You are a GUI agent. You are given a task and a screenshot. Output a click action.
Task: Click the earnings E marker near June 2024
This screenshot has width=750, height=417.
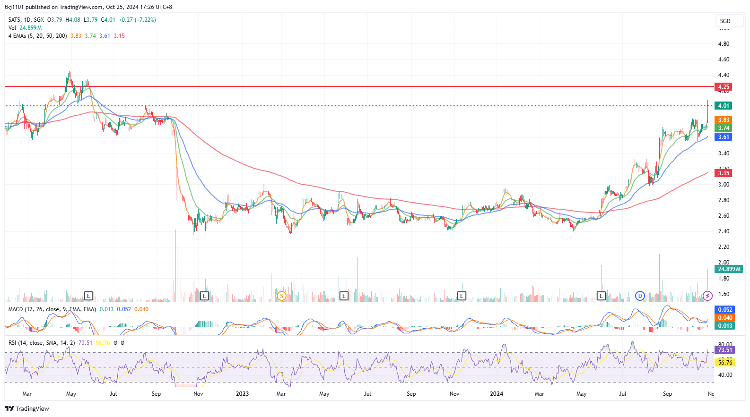point(601,296)
